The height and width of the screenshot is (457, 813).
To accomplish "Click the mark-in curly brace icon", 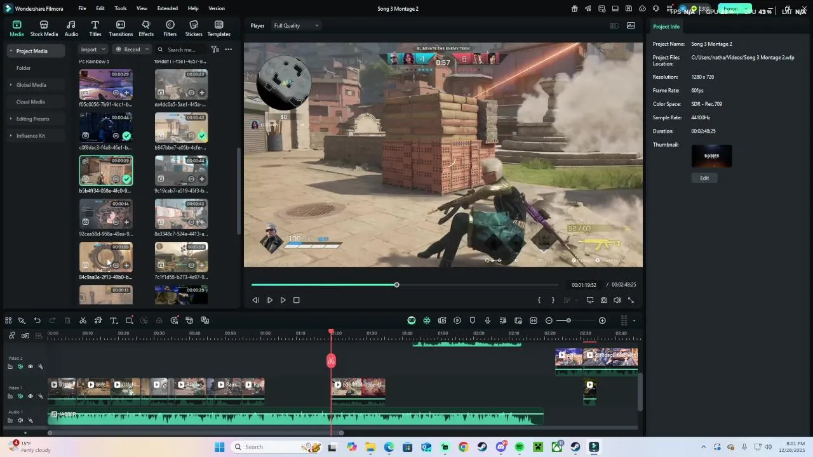I will pos(539,300).
